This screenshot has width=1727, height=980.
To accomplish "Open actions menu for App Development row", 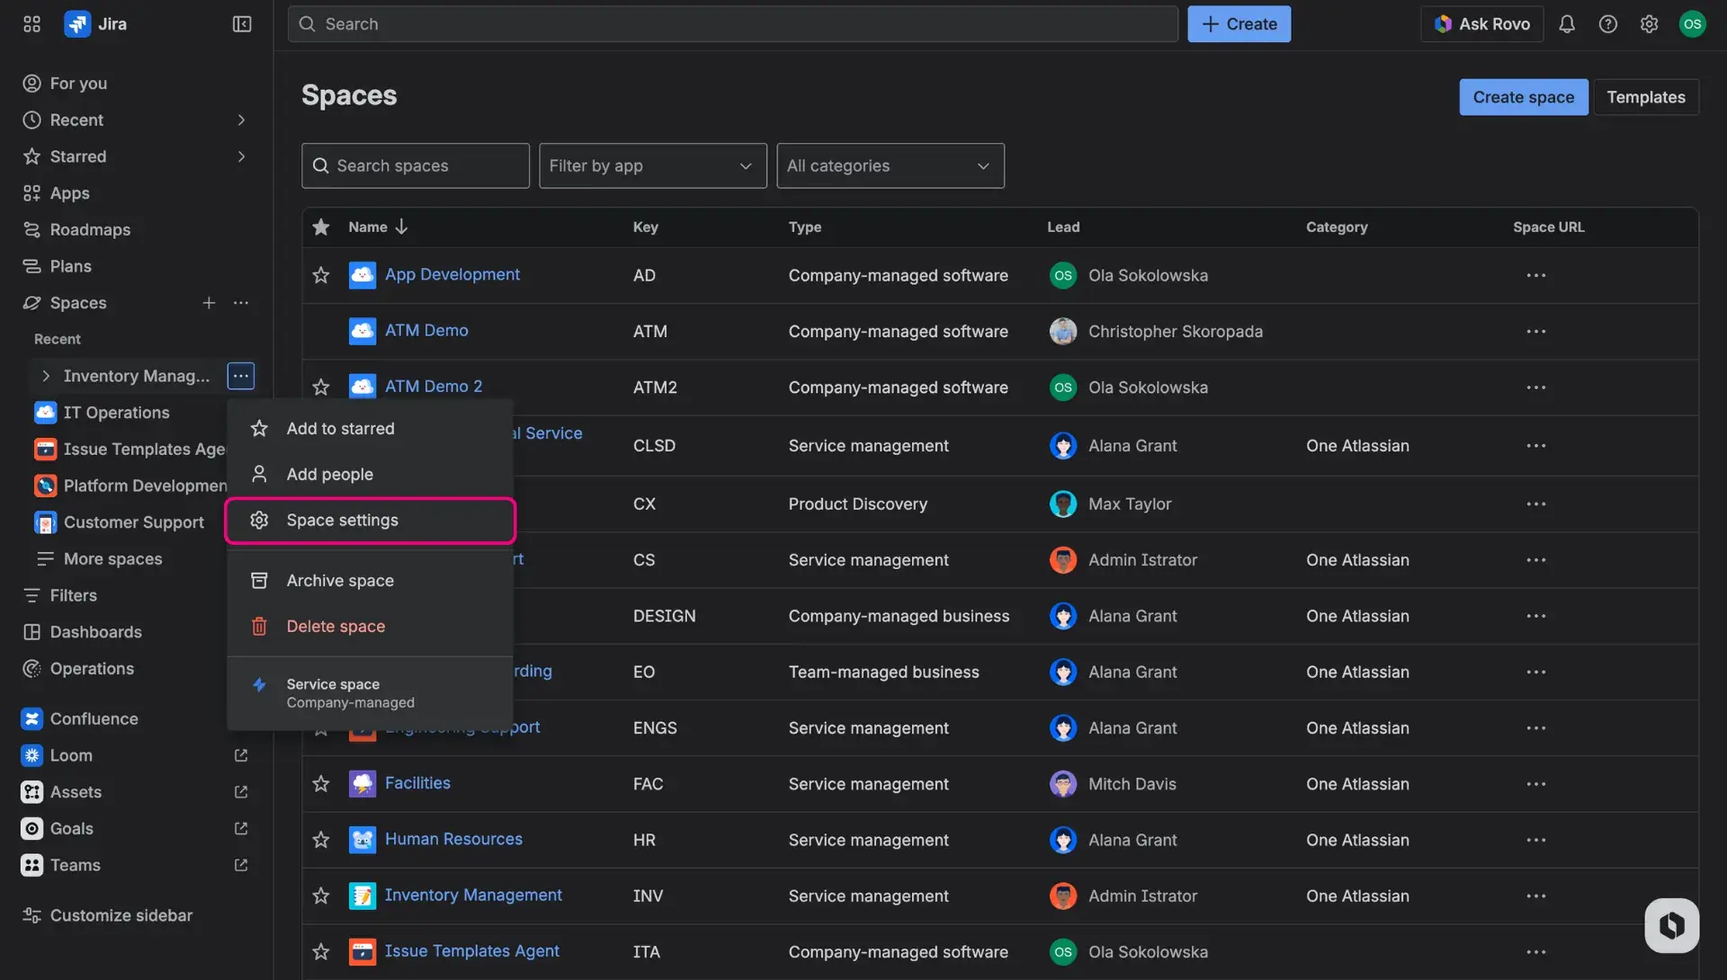I will tap(1535, 275).
